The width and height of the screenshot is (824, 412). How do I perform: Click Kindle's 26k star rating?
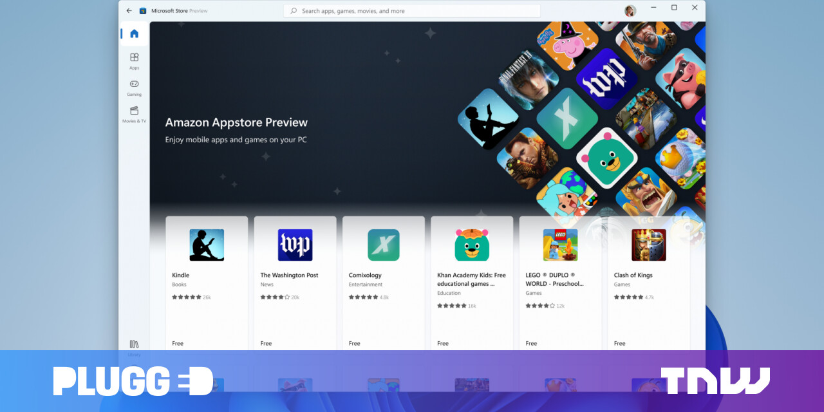click(191, 297)
